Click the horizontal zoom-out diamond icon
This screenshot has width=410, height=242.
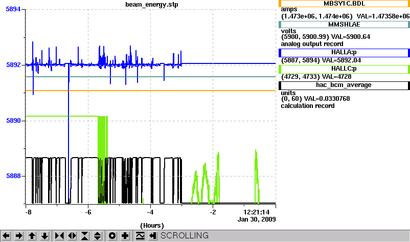[x=72, y=236]
